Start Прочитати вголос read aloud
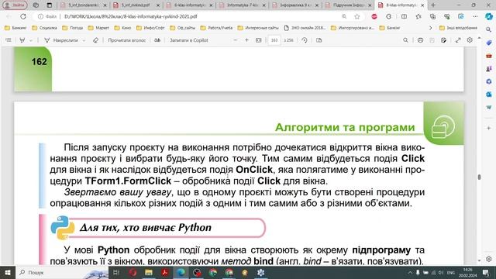The image size is (496, 279). point(127,40)
